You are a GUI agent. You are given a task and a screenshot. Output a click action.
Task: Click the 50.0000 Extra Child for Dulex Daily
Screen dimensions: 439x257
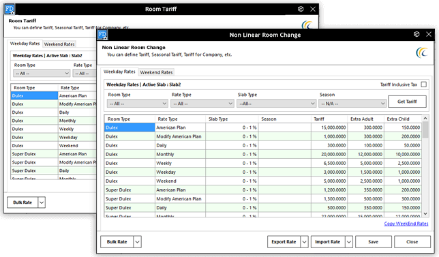(x=403, y=145)
